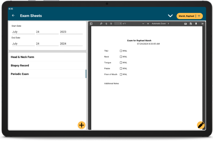Click the start date month field
Screen dimensions: 213x141
click(x=23, y=32)
